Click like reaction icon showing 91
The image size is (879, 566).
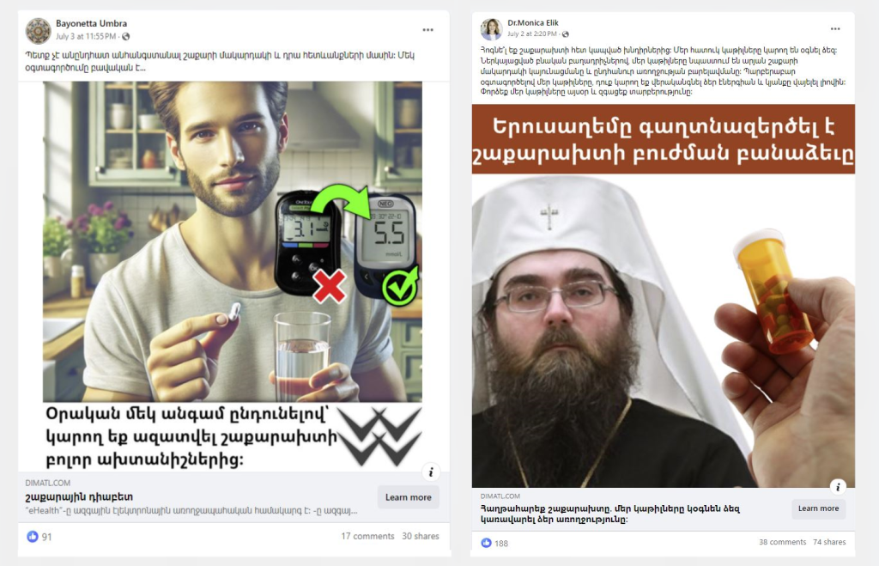(x=33, y=537)
